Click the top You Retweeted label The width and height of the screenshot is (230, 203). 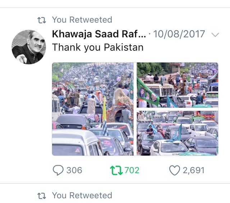82,20
